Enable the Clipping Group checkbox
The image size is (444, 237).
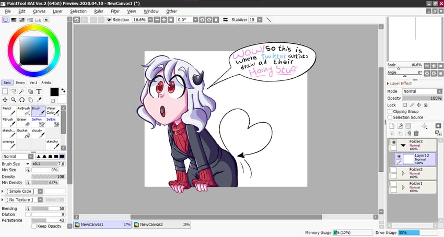(x=390, y=112)
